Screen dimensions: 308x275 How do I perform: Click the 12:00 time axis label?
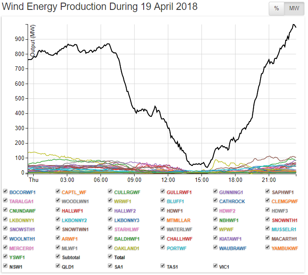tap(168, 179)
